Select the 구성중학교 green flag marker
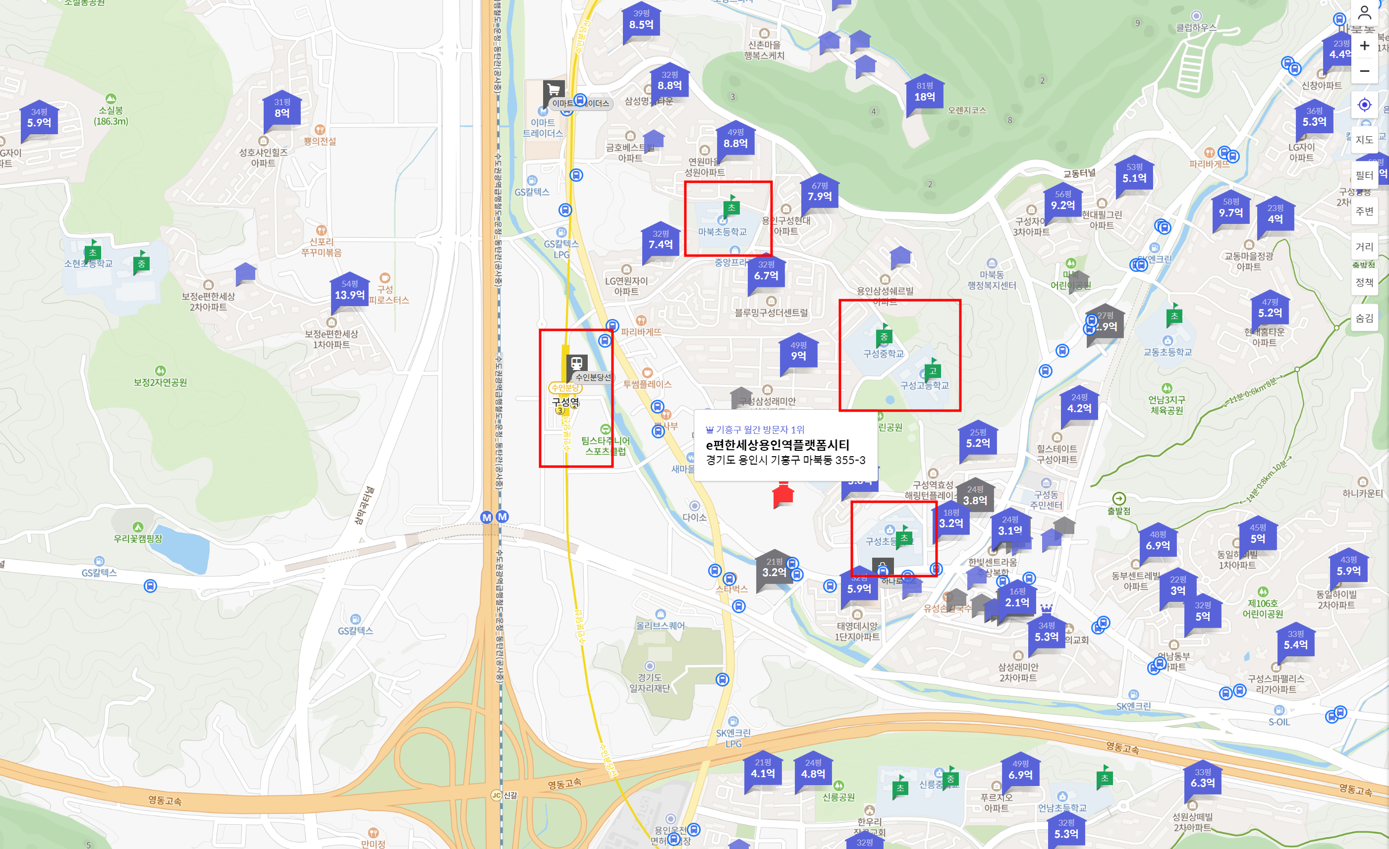Image resolution: width=1389 pixels, height=849 pixels. pyautogui.click(x=884, y=336)
